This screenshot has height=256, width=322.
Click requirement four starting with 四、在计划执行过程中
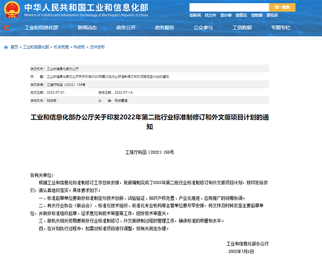(104, 229)
